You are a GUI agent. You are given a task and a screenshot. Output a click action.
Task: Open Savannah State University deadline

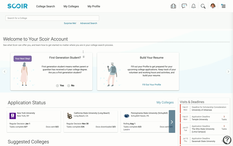click(204, 140)
